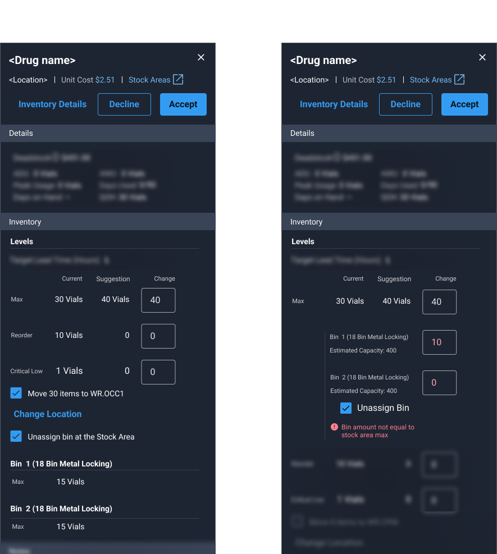Select the Inventory section header in left panel
This screenshot has height=554, width=497.
tap(108, 222)
